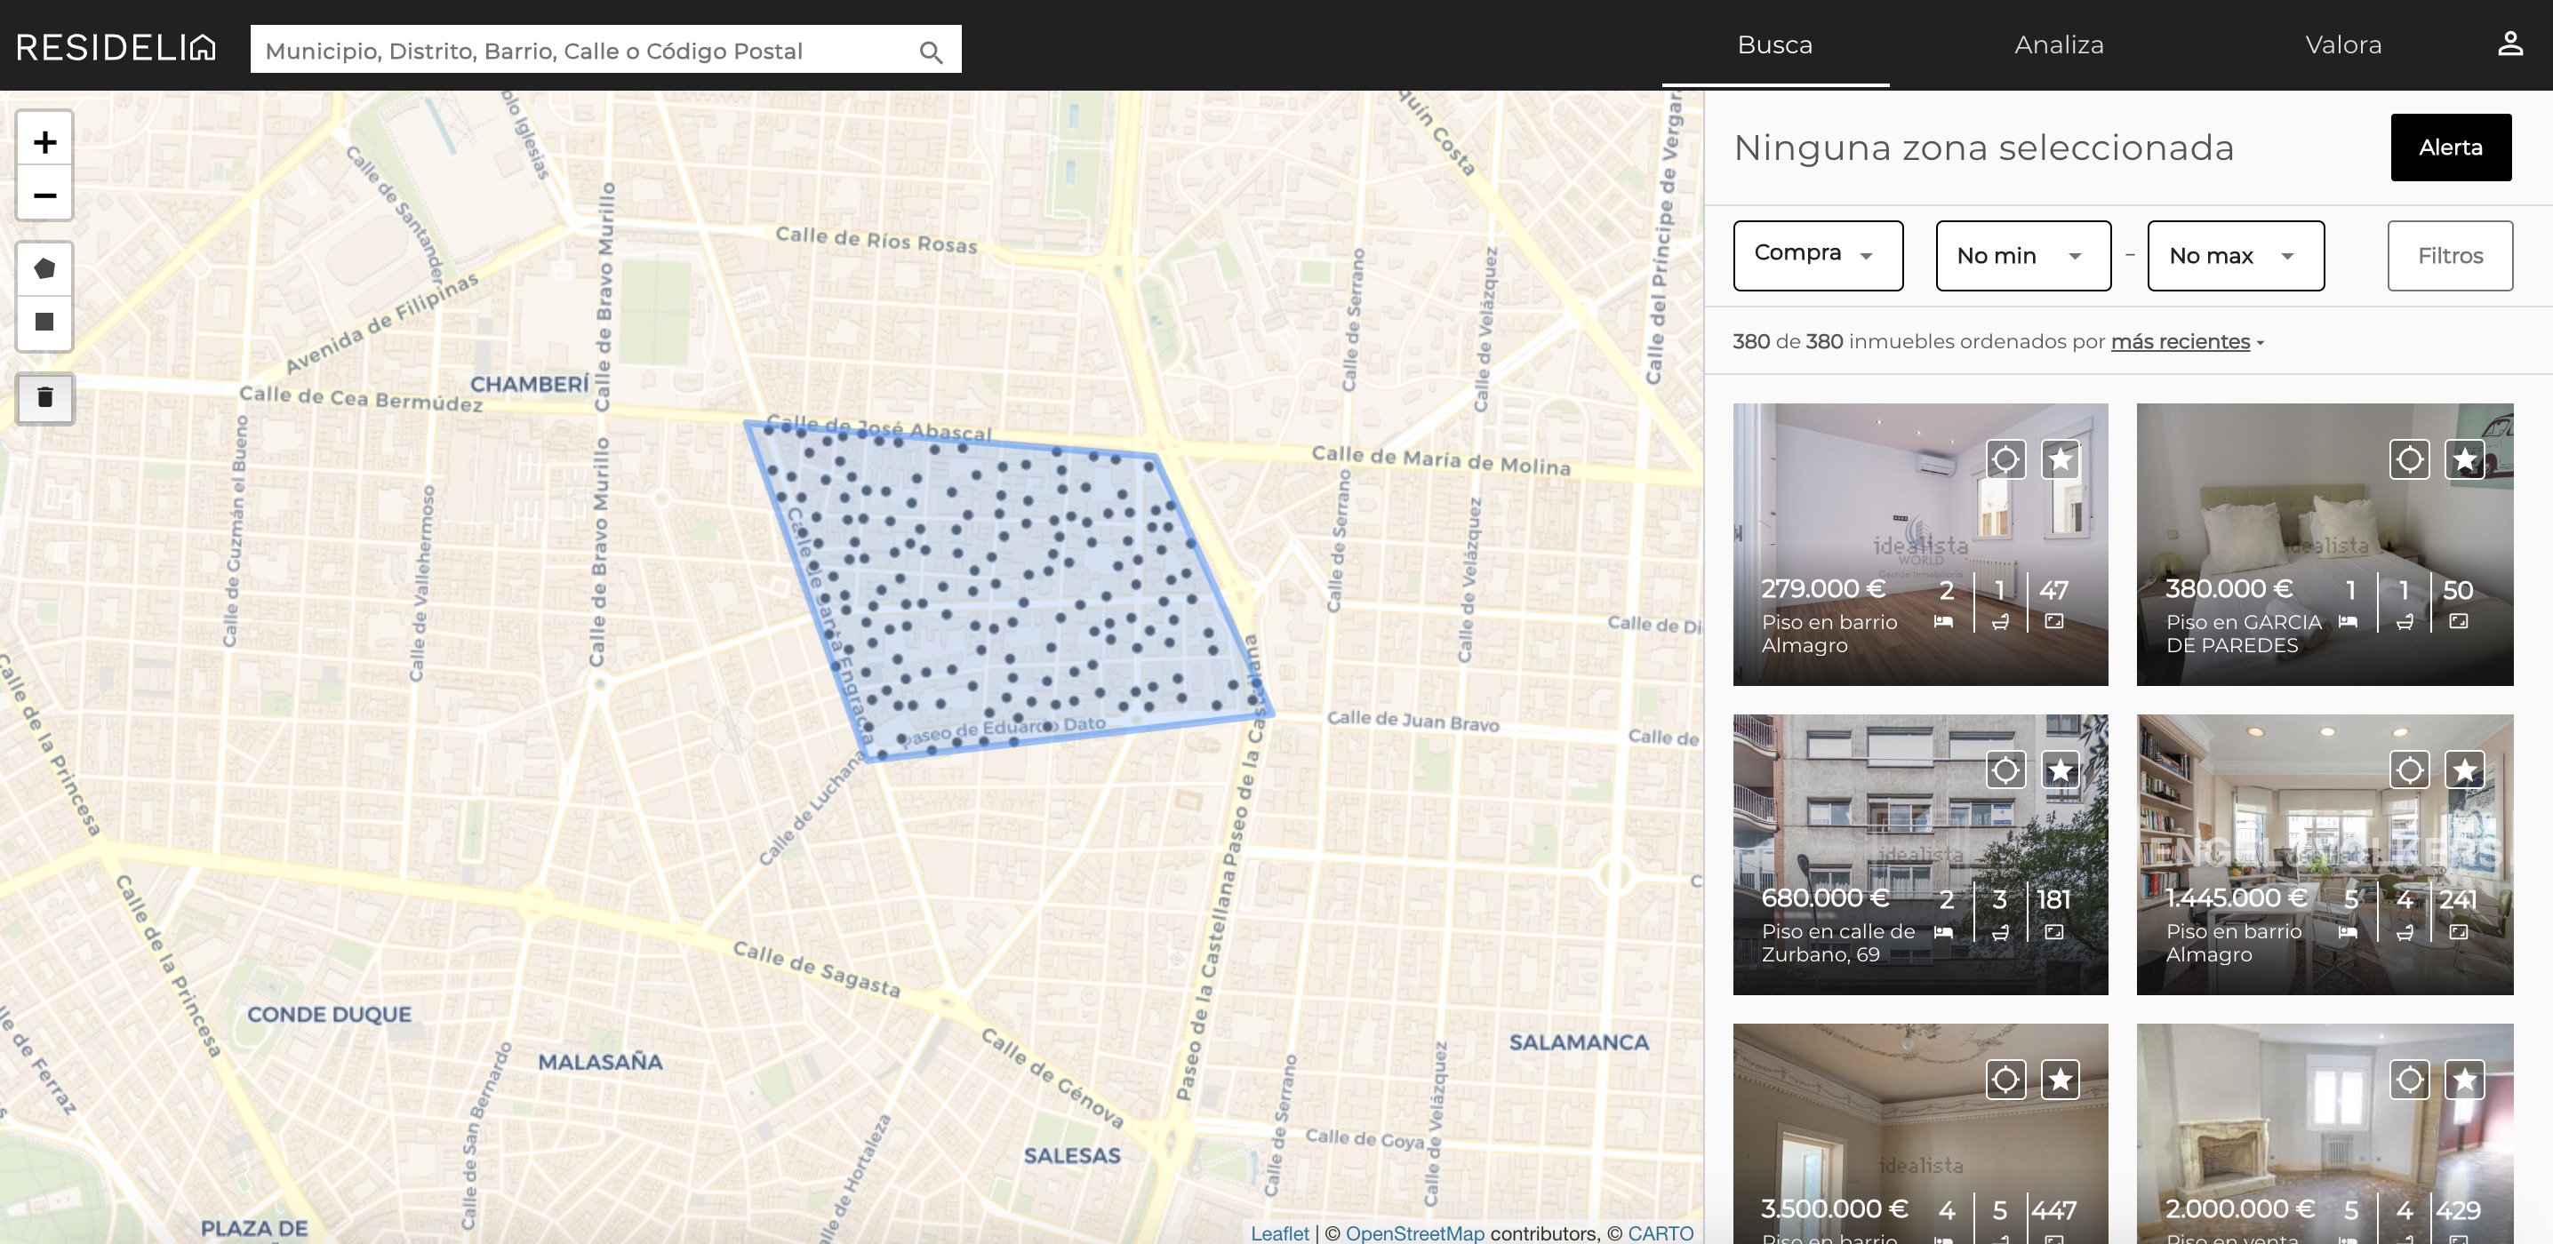This screenshot has width=2553, height=1244.
Task: Locate the 1.445.000 € listing on map
Action: (2409, 770)
